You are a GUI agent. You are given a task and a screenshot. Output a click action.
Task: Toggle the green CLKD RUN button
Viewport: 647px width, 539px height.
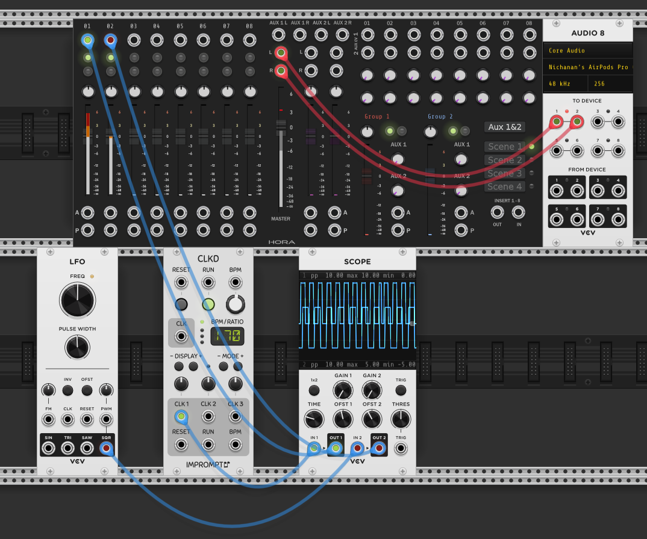(208, 304)
